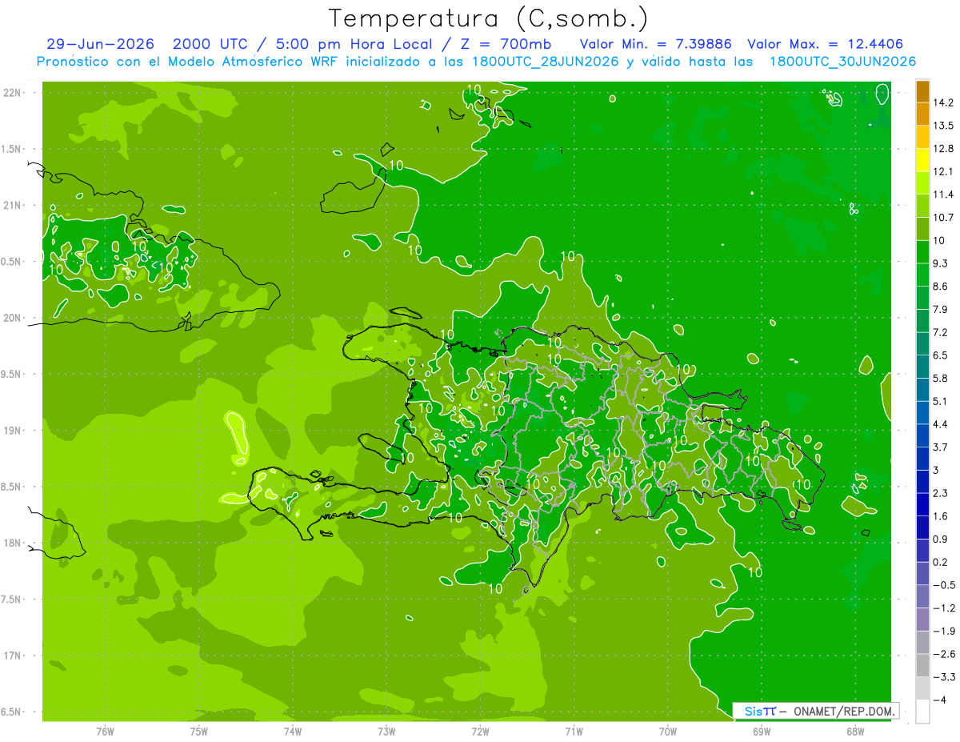This screenshot has width=960, height=742.
Task: Click the 76W longitude axis label
Action: click(105, 731)
